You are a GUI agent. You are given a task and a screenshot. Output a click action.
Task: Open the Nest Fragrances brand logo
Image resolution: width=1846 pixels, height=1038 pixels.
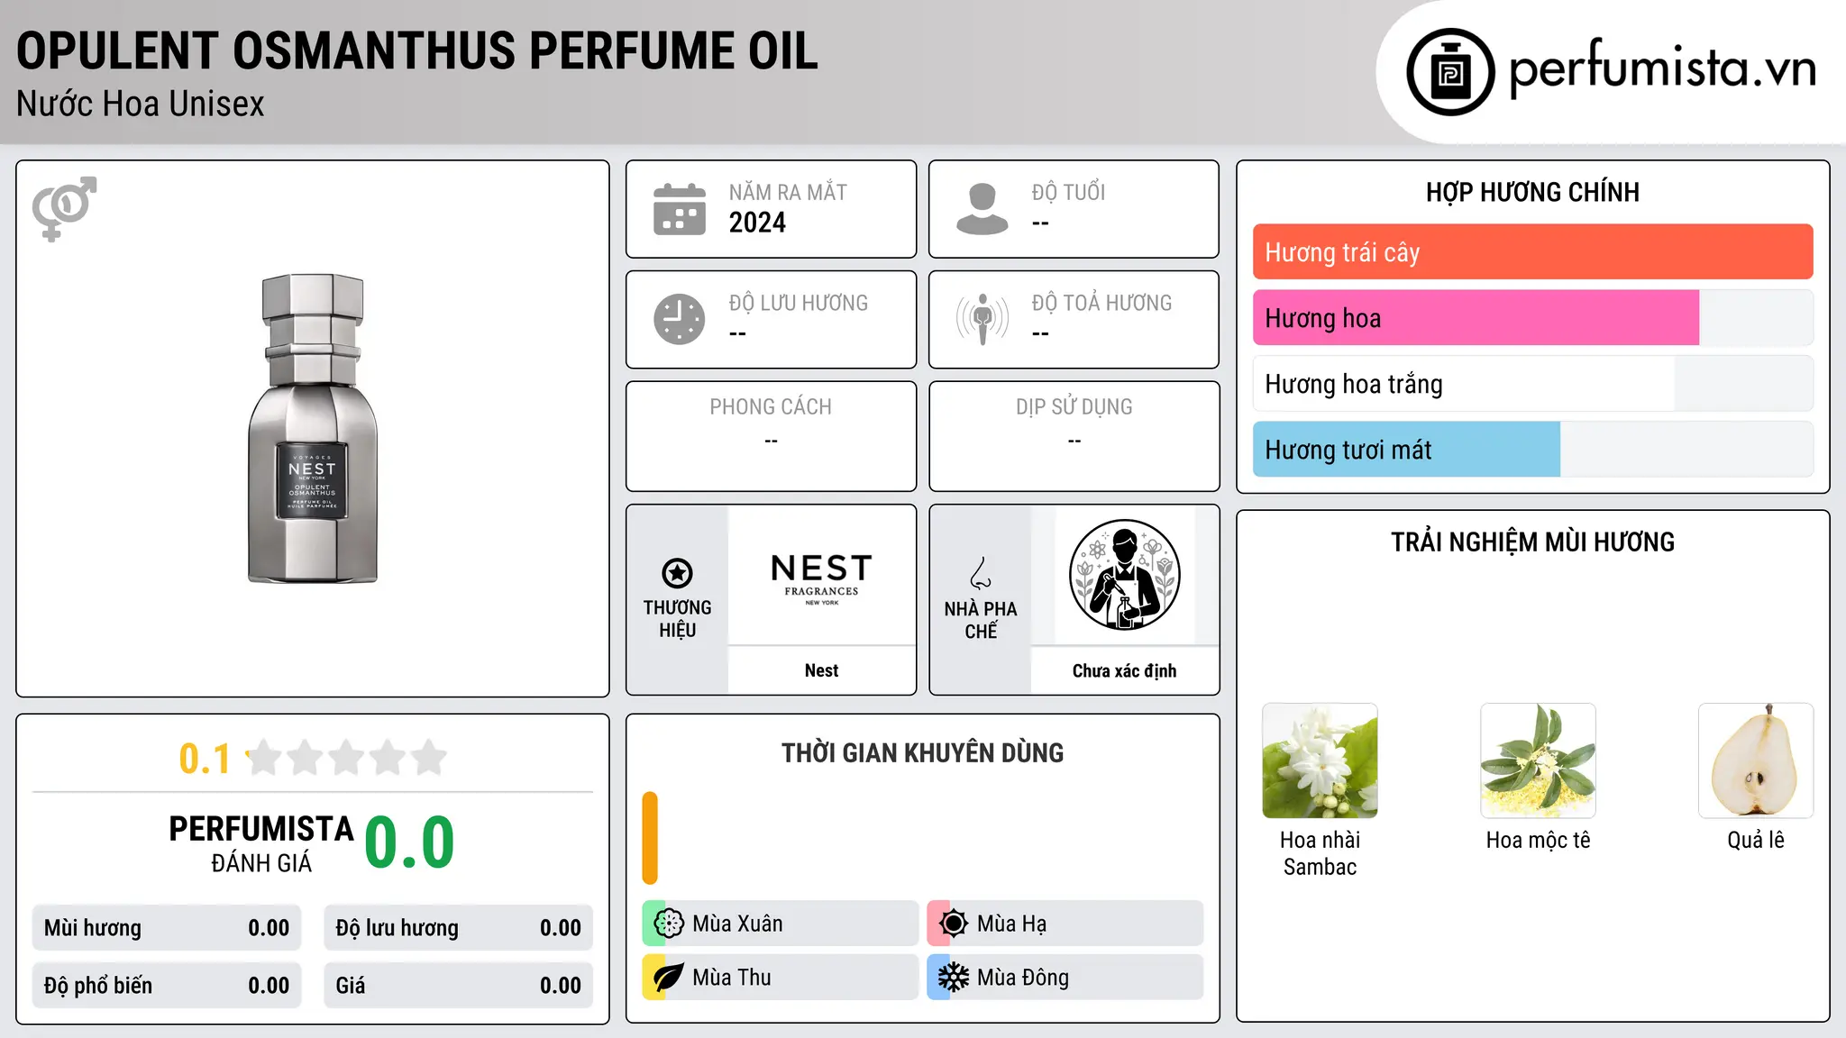coord(822,578)
